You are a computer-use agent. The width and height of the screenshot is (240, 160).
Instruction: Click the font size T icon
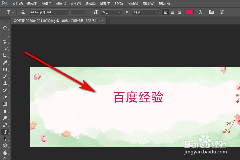[96, 12]
